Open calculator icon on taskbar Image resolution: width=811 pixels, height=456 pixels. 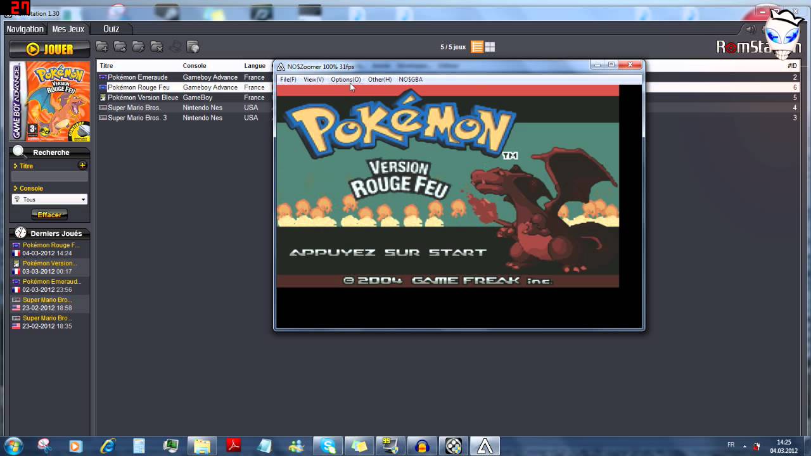[x=139, y=446]
